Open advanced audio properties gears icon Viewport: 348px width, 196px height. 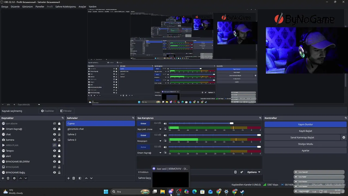pos(242,172)
